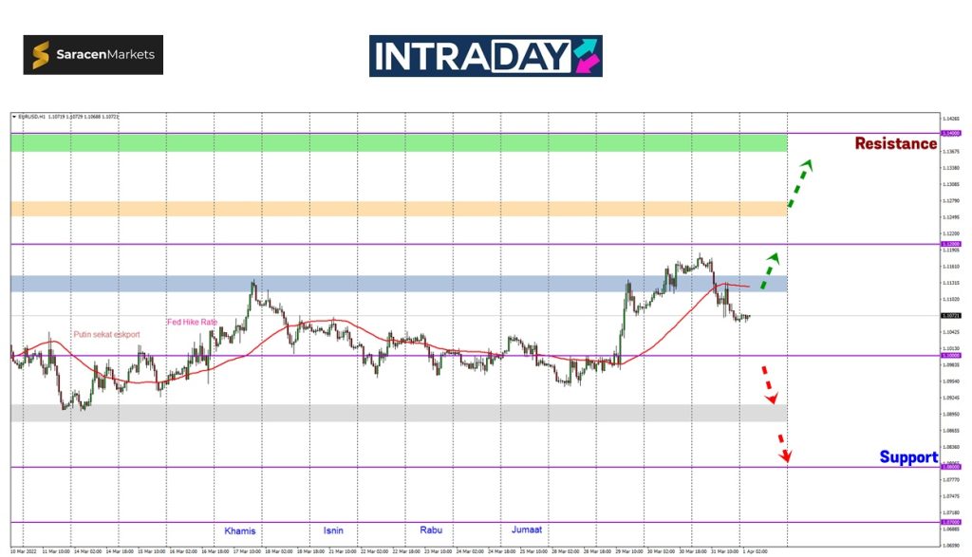972x557 pixels.
Task: Click the Saracen Markets logo
Action: (x=93, y=55)
